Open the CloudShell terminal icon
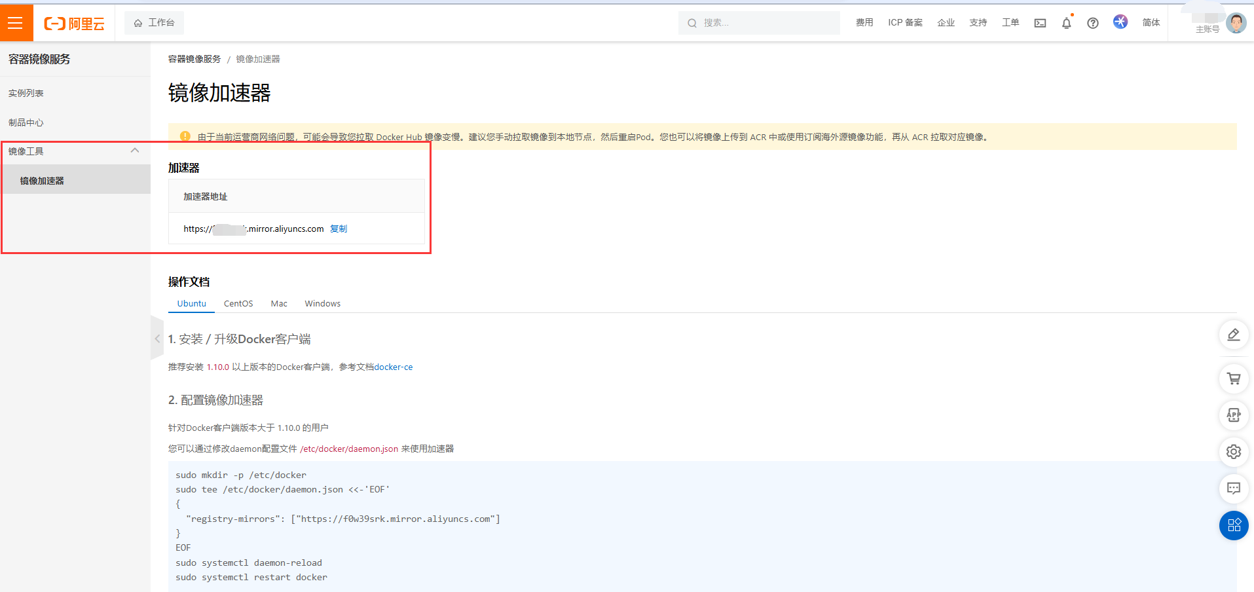 click(1040, 22)
